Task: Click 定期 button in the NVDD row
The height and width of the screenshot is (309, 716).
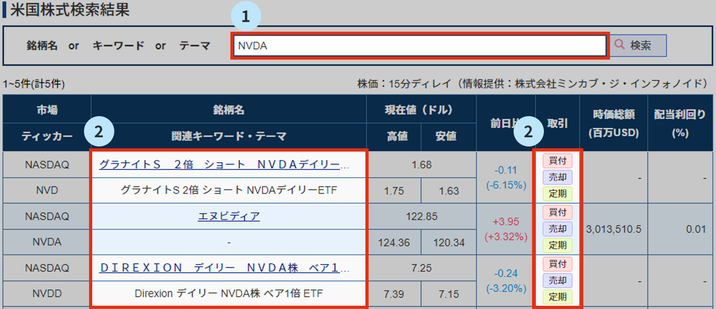Action: (x=558, y=296)
